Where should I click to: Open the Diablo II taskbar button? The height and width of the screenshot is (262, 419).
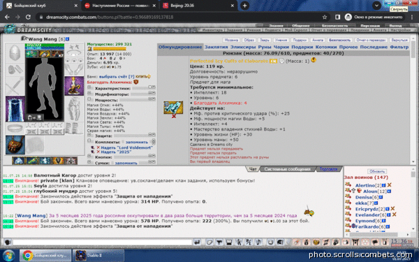tap(98, 256)
